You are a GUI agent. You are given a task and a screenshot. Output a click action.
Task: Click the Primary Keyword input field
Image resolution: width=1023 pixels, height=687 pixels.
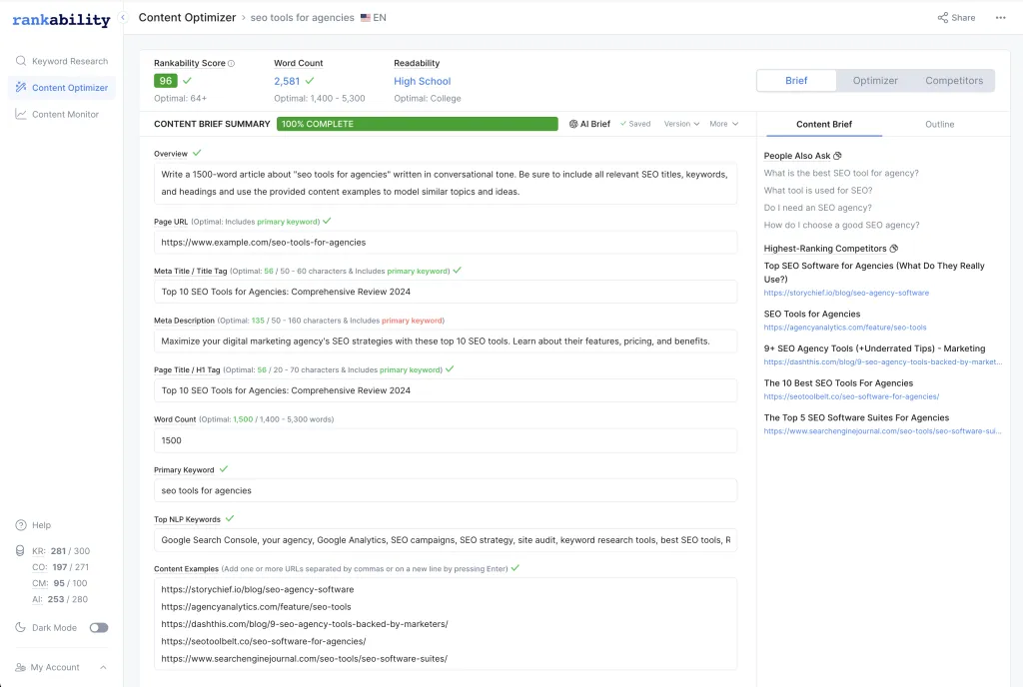[x=446, y=490]
